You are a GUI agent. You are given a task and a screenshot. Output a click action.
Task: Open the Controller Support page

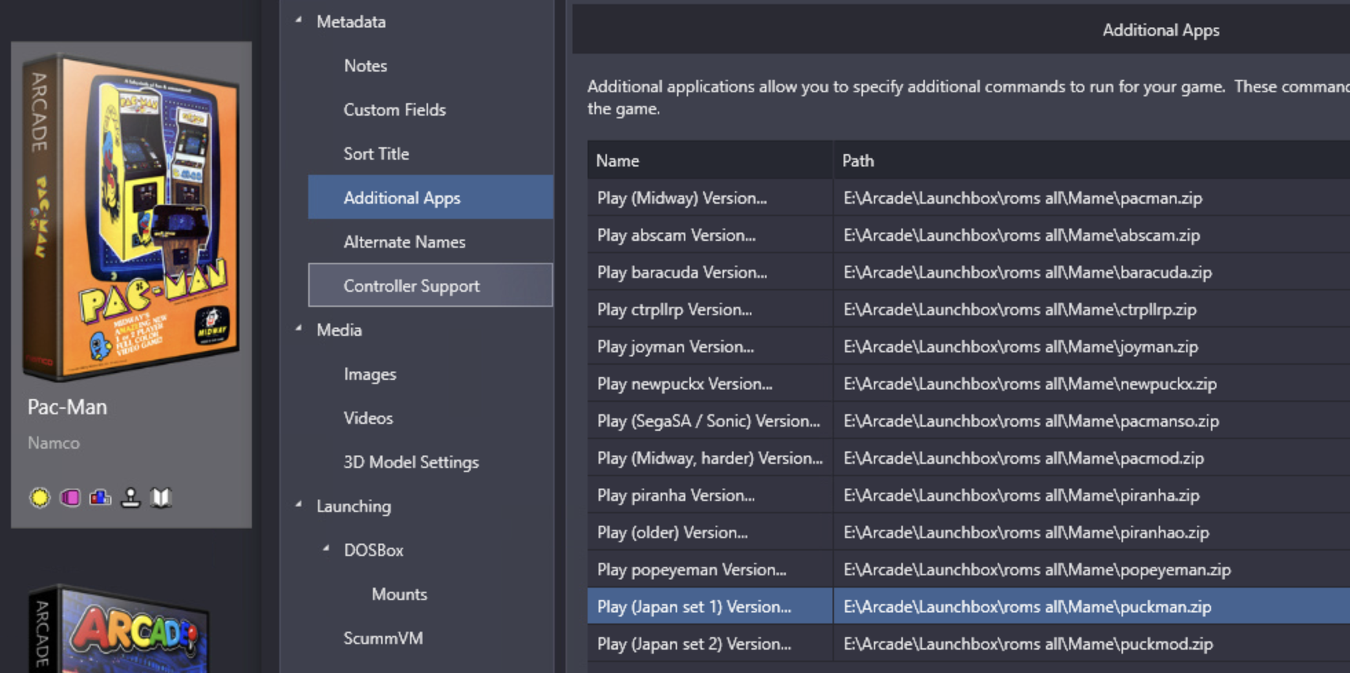(431, 285)
